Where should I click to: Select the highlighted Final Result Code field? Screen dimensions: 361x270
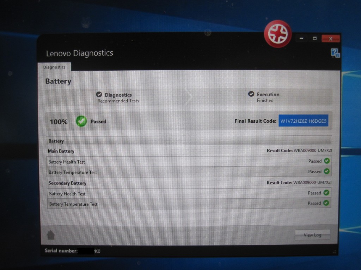pyautogui.click(x=303, y=121)
